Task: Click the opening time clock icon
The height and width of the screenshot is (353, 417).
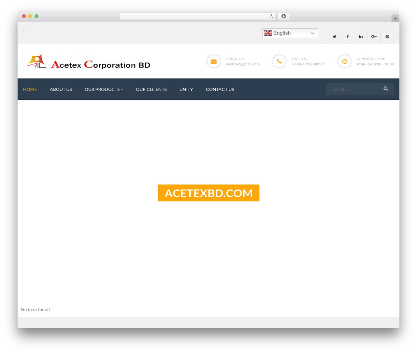Action: (345, 61)
